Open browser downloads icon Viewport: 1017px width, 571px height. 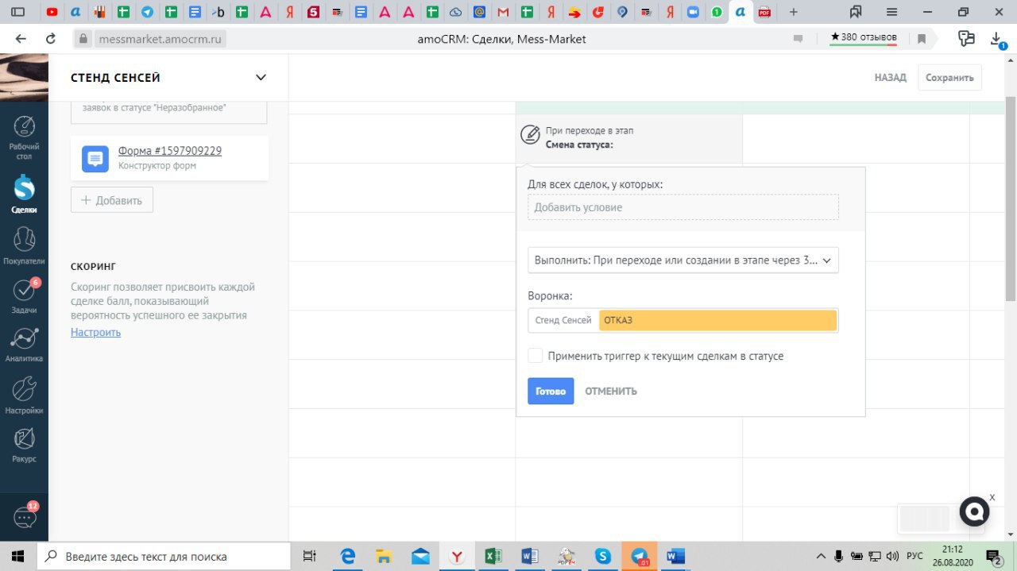996,38
